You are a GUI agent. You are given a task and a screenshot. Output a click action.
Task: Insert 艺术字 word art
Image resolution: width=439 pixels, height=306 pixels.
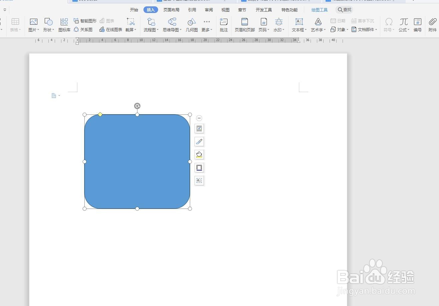click(318, 22)
